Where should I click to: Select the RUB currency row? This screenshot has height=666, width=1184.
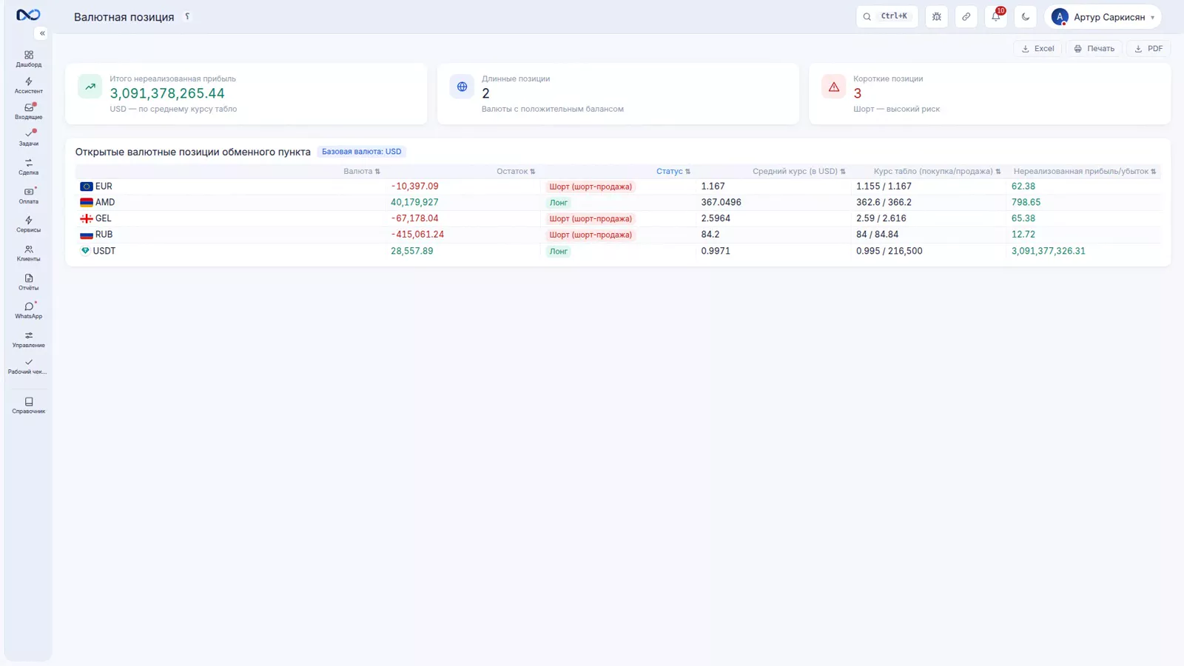click(x=618, y=235)
